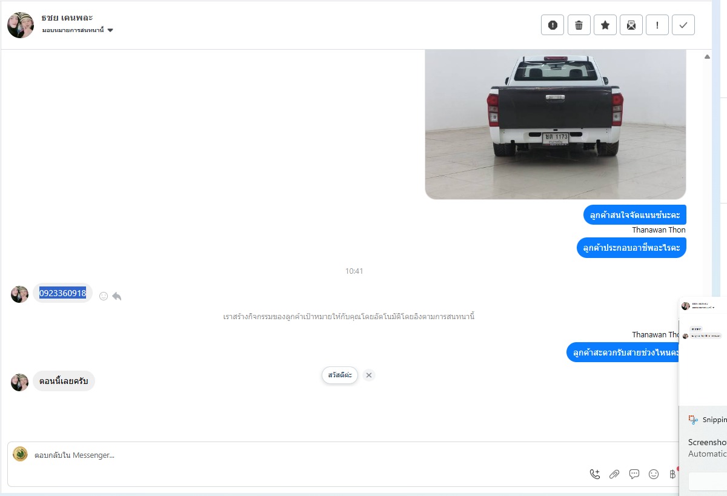Mark conversation as spam with octagon icon
Viewport: 727px width, 496px height.
click(553, 25)
